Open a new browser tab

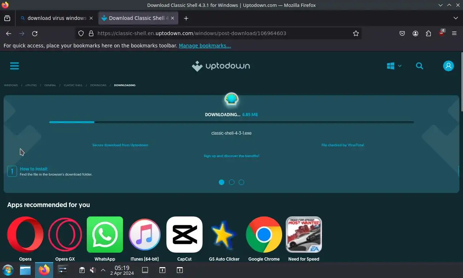tap(186, 18)
